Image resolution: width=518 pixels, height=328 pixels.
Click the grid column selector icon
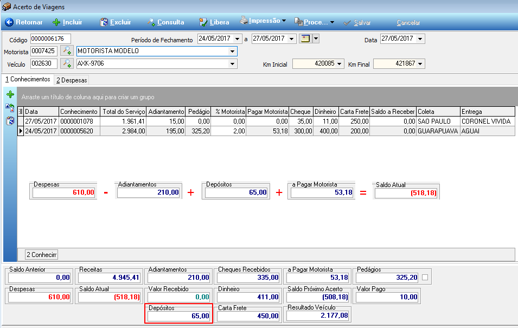coord(21,112)
